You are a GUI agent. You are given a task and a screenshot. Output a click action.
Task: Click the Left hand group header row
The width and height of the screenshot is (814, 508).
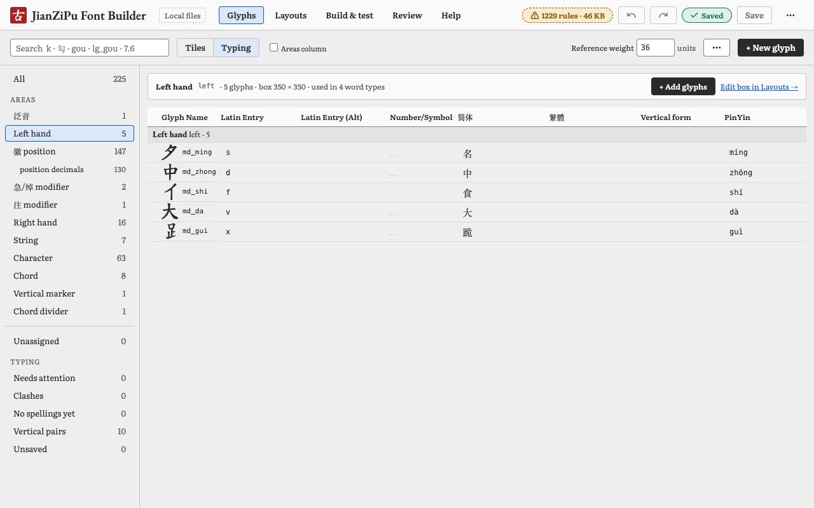[x=477, y=135]
